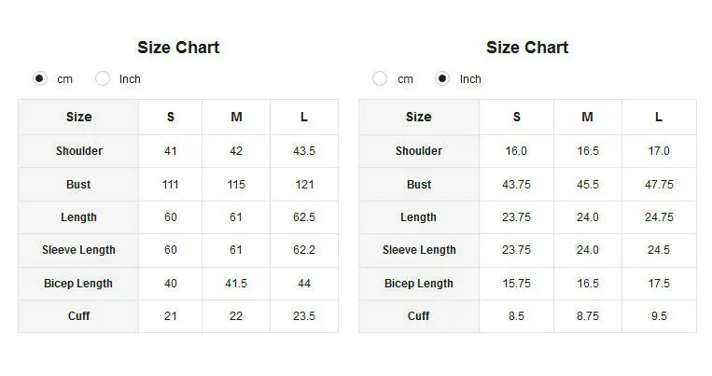Click the Shoulder row label in left chart

coord(79,151)
